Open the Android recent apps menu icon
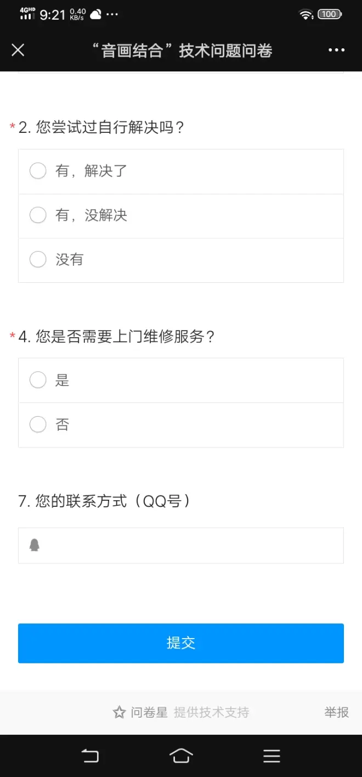This screenshot has width=362, height=777. tap(271, 756)
